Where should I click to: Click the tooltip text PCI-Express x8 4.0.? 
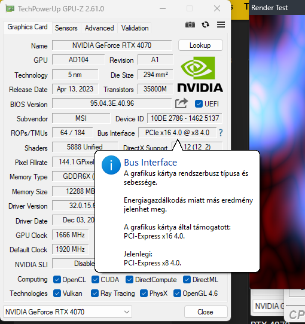point(152,263)
